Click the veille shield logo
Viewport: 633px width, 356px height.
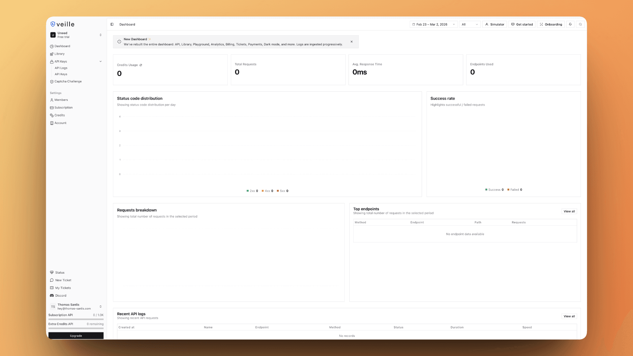(x=53, y=24)
